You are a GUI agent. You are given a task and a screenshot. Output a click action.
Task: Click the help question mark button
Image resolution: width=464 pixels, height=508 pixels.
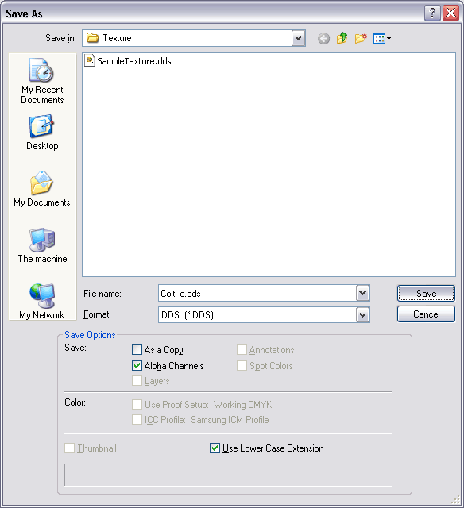click(x=432, y=13)
